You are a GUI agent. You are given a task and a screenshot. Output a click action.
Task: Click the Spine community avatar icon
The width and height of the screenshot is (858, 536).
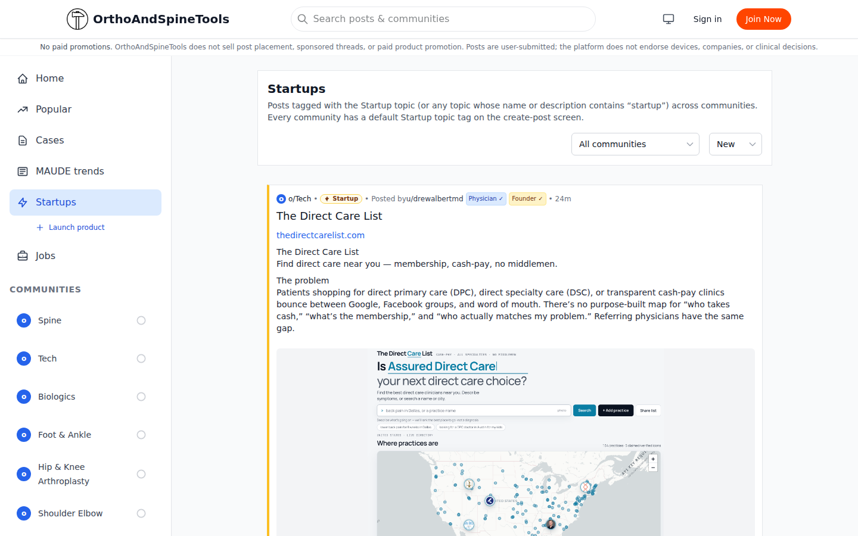(x=24, y=320)
